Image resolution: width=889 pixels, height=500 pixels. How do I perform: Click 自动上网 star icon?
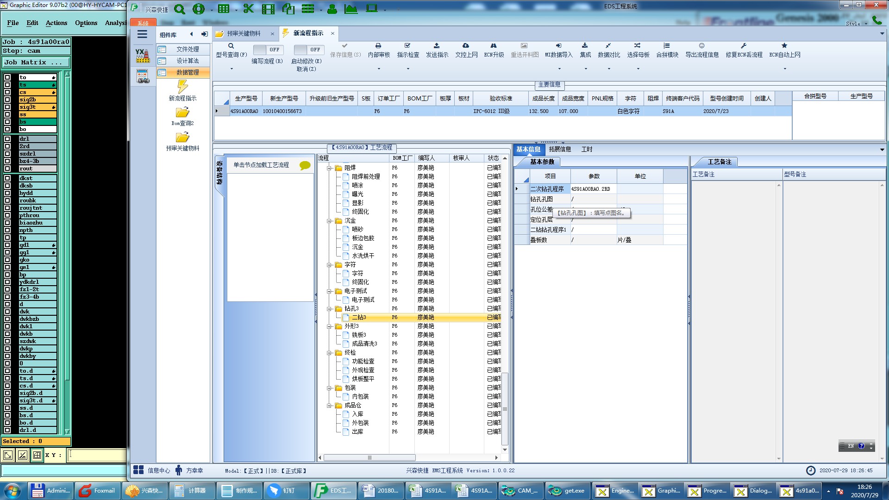pos(784,46)
